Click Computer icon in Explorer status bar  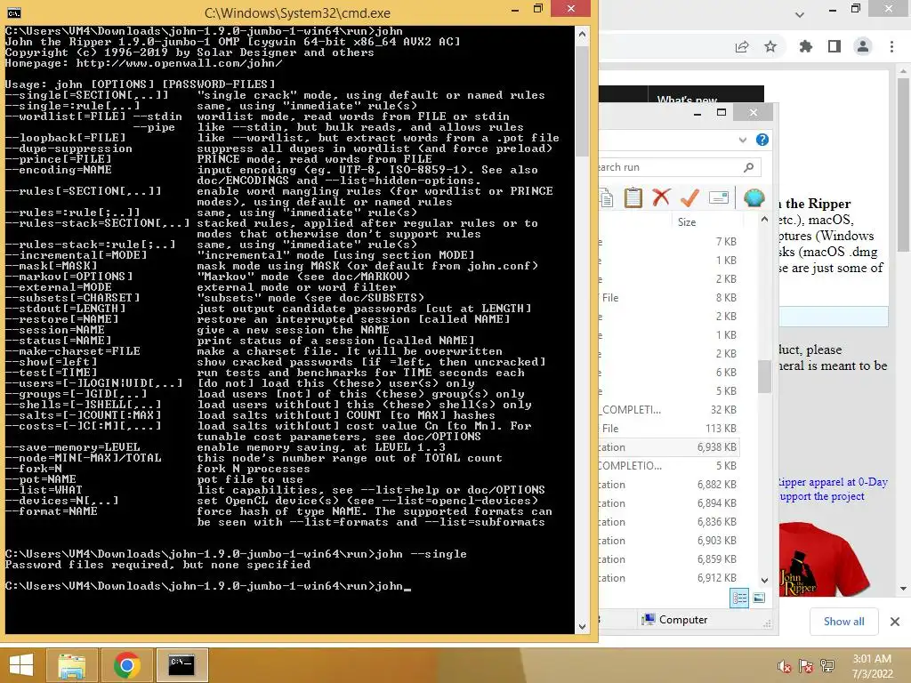pos(648,620)
